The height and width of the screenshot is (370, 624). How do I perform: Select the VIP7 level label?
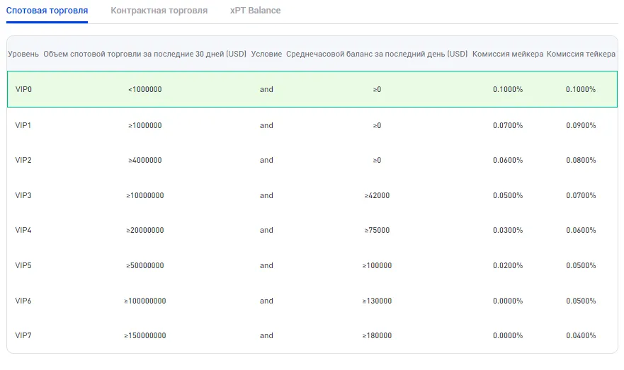(x=23, y=335)
